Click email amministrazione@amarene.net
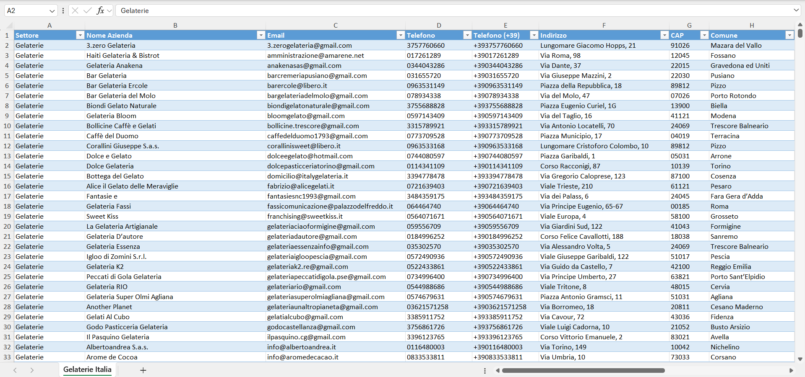Screen dimensions: 805x377 click(336, 55)
